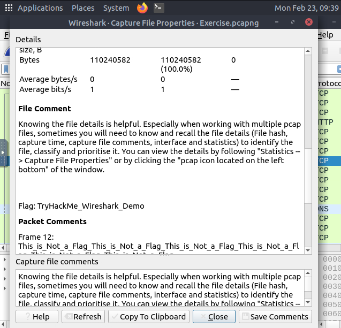Click the Protocol column header in packet list
The image size is (341, 328).
click(x=329, y=83)
